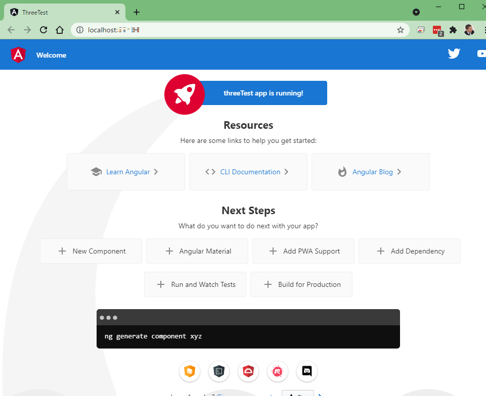
Task: Open the Twitter bird icon link
Action: pos(454,54)
